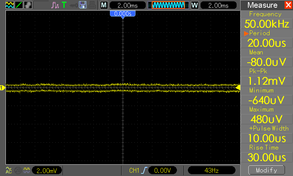Click the 20.00us period value
The image size is (293, 176).
tap(267, 43)
